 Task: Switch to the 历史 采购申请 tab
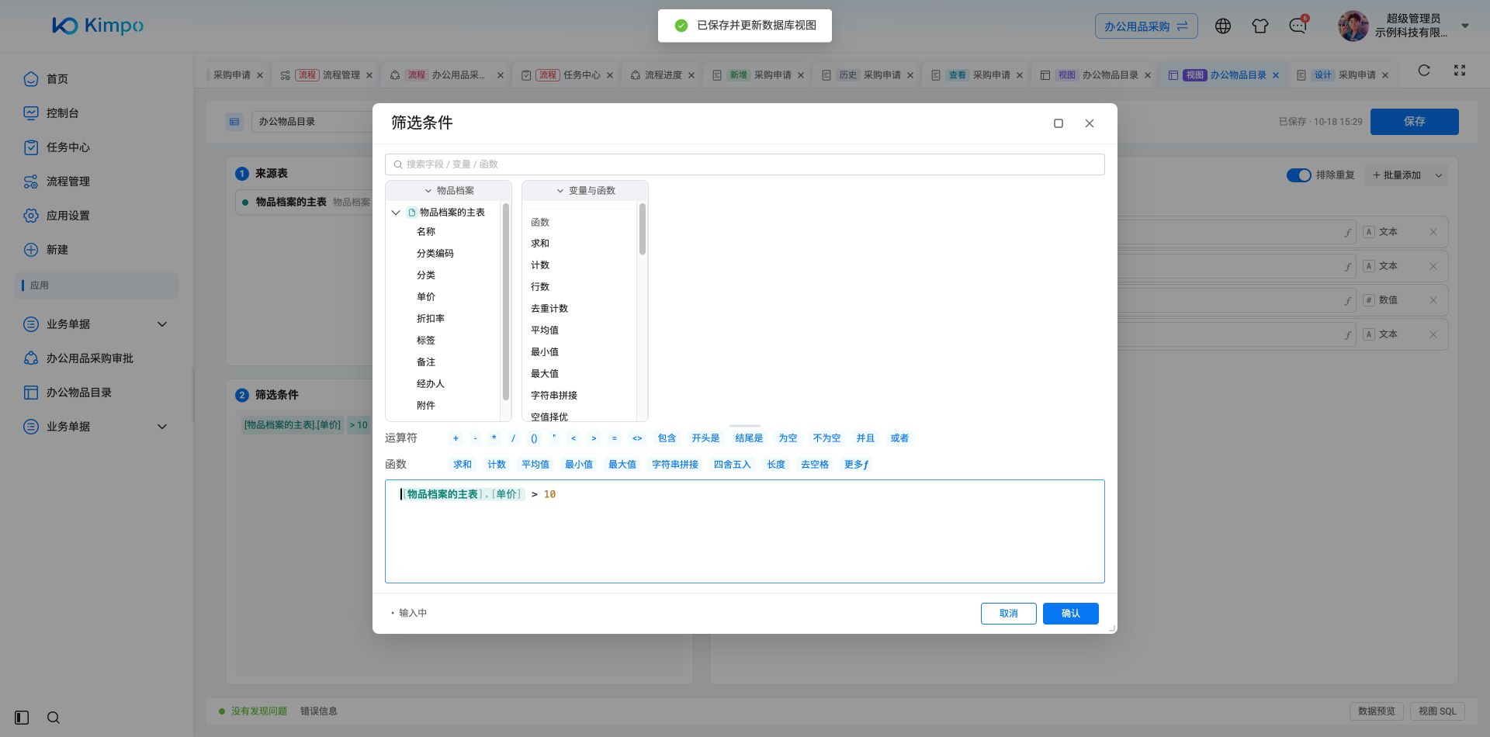click(868, 75)
